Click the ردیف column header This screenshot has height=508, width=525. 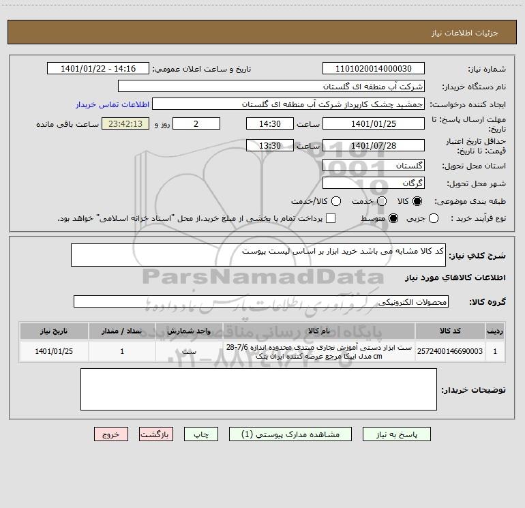(x=495, y=331)
